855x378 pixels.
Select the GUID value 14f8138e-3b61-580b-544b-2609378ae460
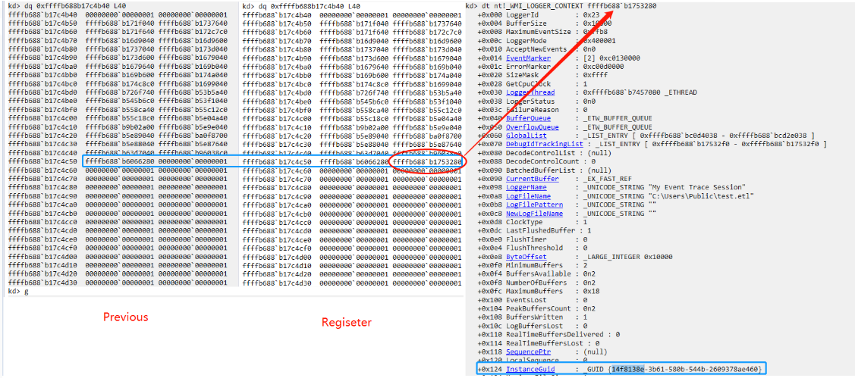(x=685, y=369)
